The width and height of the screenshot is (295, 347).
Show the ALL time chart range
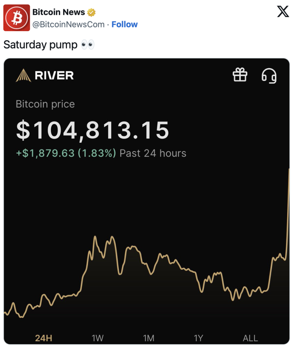point(250,338)
